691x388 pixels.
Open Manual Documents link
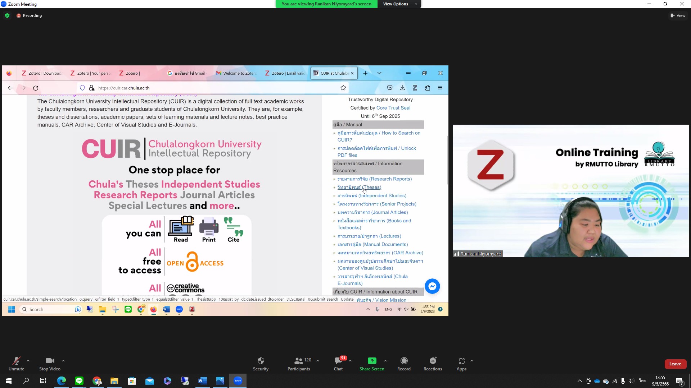point(372,245)
